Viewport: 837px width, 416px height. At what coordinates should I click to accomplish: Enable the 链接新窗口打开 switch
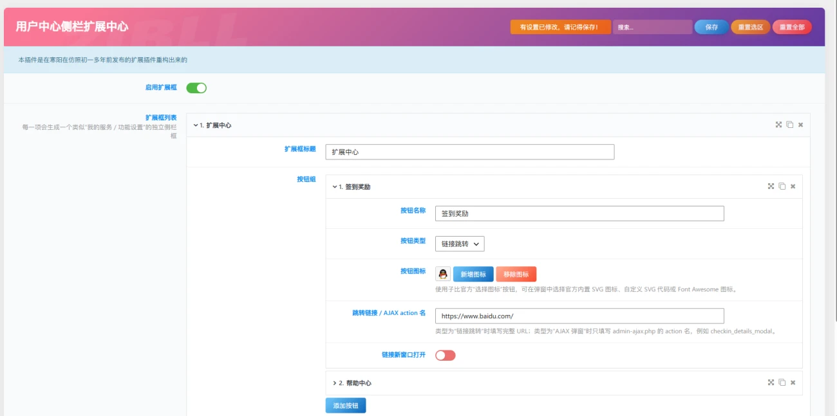(446, 355)
